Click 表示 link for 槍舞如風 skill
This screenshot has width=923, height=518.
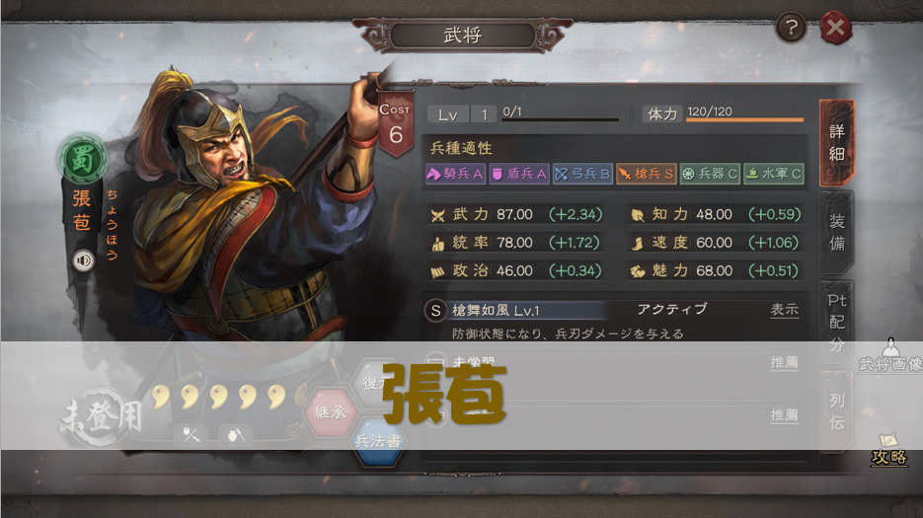tap(784, 310)
